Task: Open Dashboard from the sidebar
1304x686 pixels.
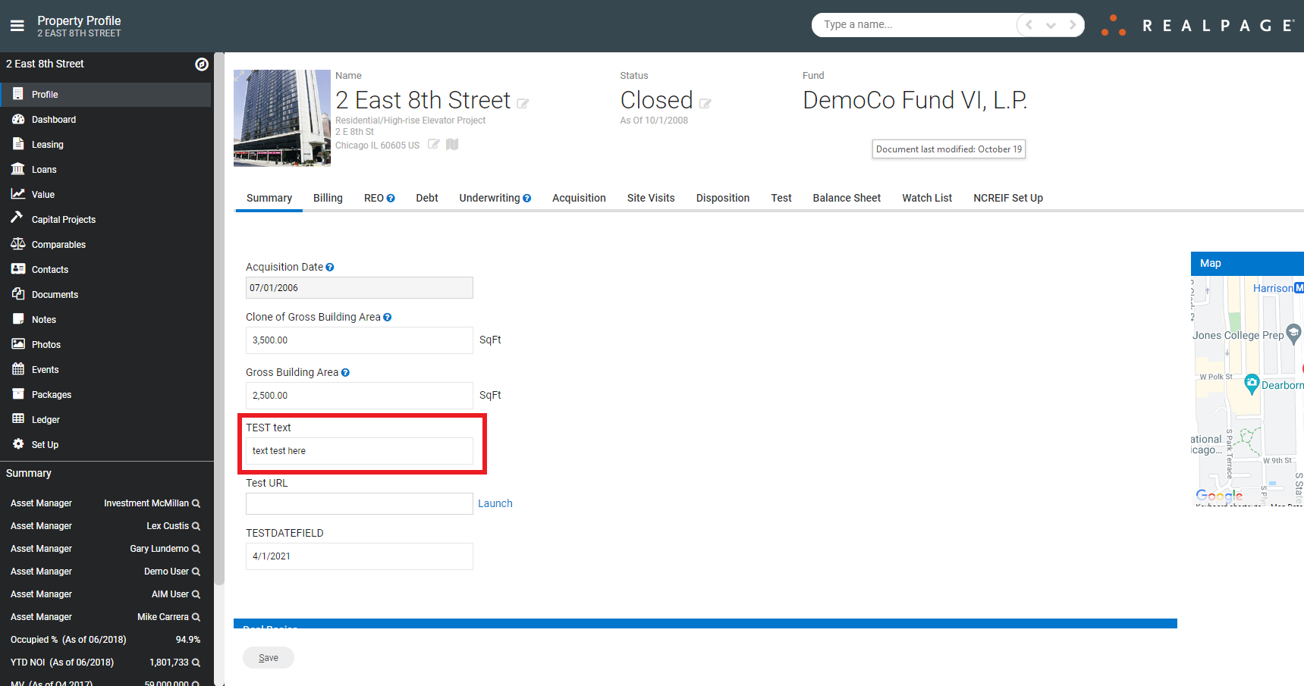Action: pyautogui.click(x=53, y=119)
